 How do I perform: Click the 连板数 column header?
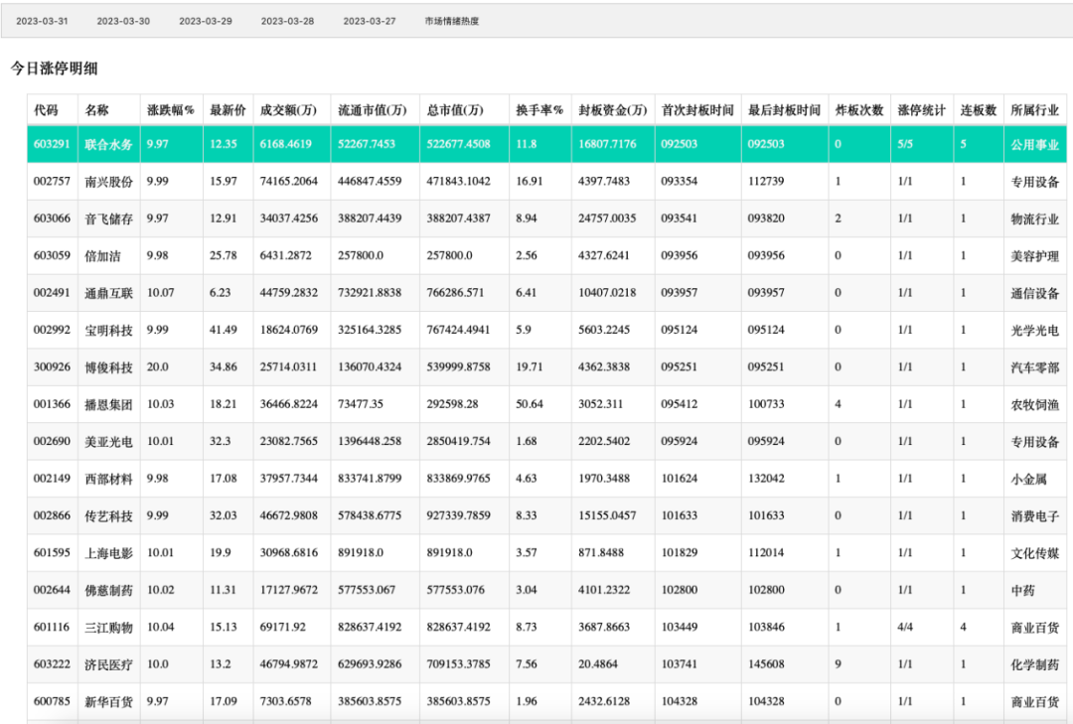click(x=979, y=110)
